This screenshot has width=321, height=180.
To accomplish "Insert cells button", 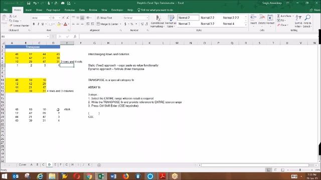I will coord(253,20).
